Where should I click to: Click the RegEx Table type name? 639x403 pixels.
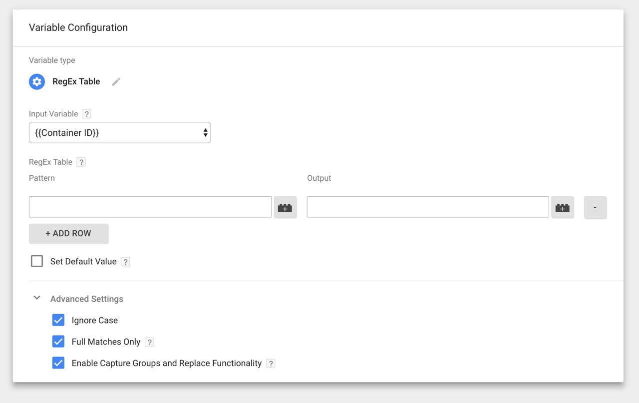pyautogui.click(x=76, y=81)
